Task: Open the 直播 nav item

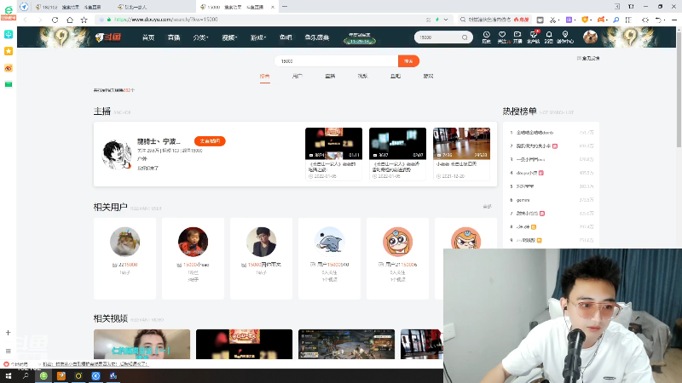Action: pyautogui.click(x=174, y=37)
